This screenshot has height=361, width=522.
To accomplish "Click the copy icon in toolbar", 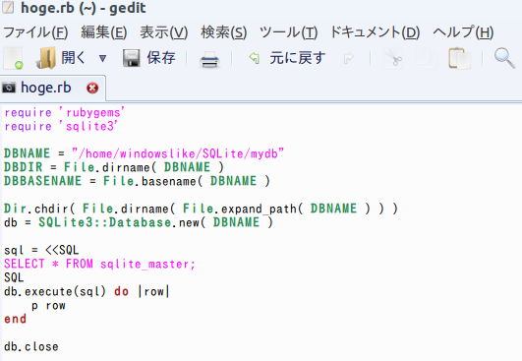I will point(427,59).
